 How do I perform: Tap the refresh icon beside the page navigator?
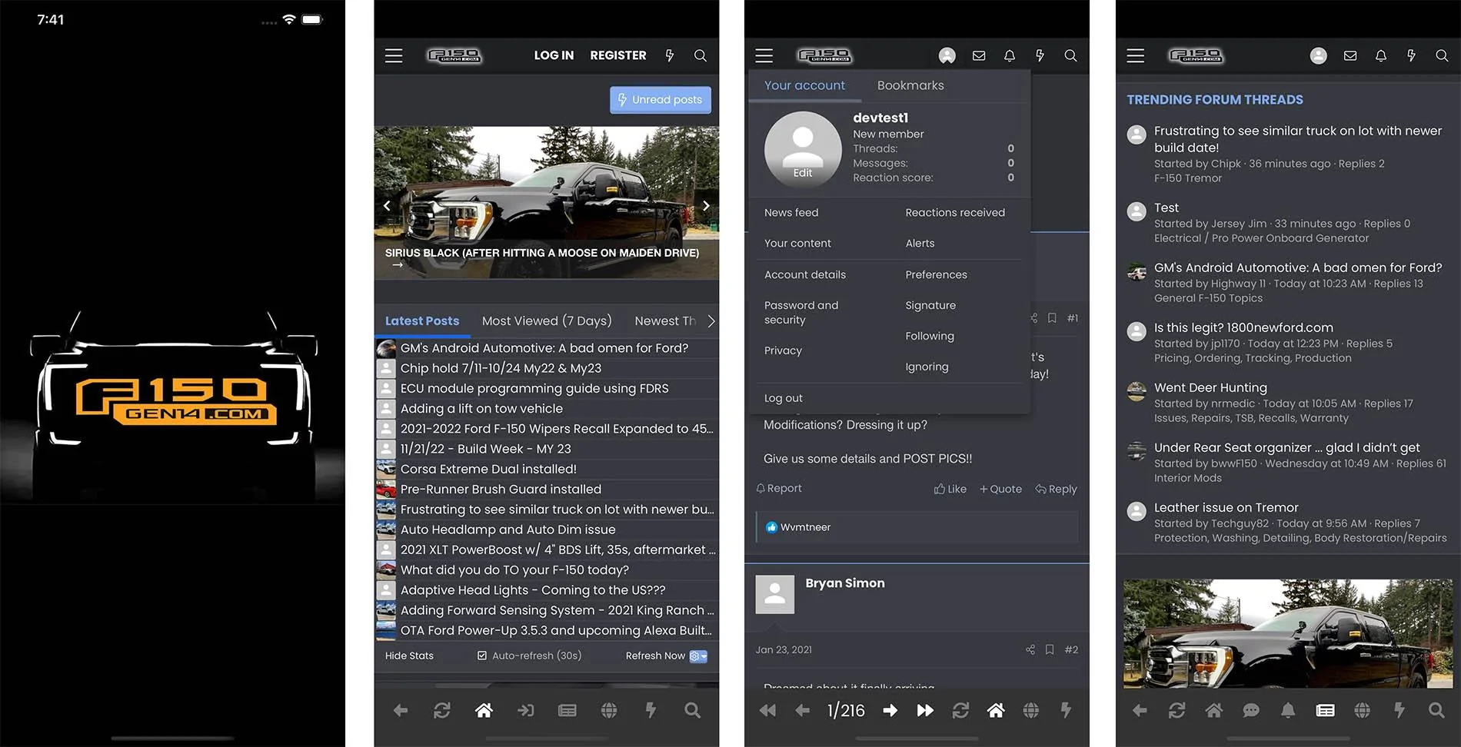pyautogui.click(x=960, y=711)
